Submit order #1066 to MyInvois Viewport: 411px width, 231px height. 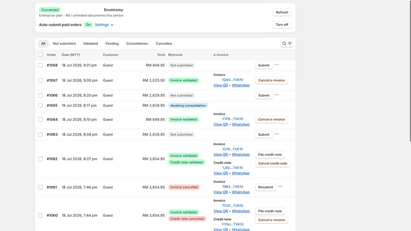264,95
